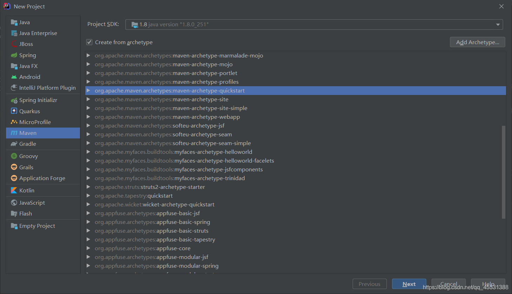This screenshot has width=512, height=294.
Task: Click the Grails icon
Action: [x=14, y=167]
